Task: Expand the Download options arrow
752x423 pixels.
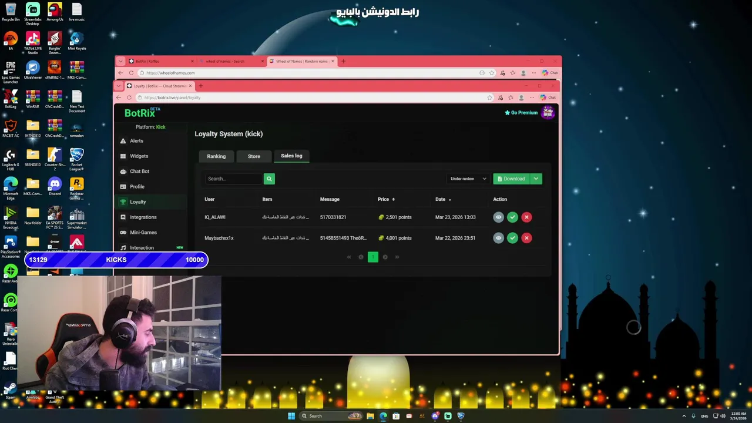Action: 536,179
